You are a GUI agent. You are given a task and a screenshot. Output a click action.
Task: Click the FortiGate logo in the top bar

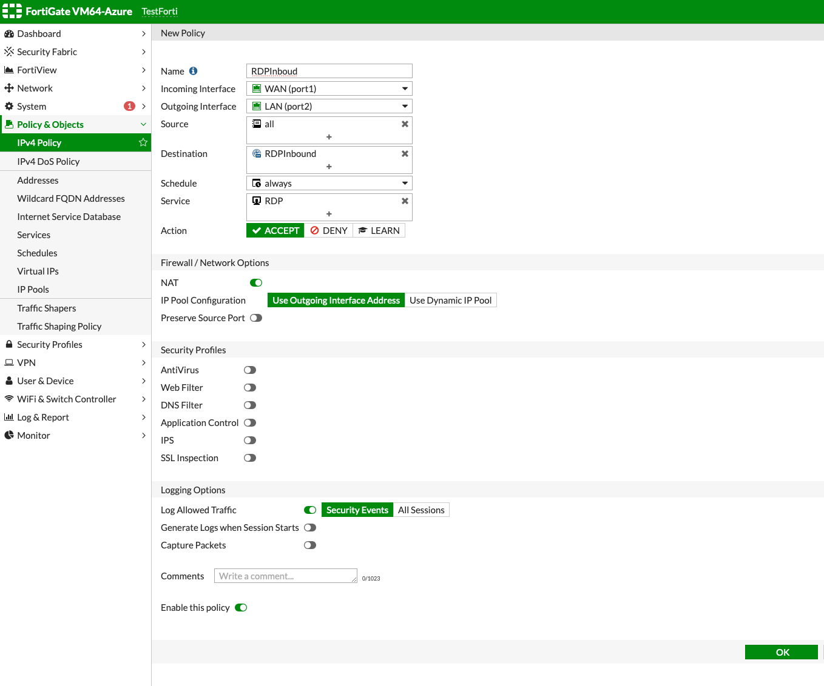[12, 10]
